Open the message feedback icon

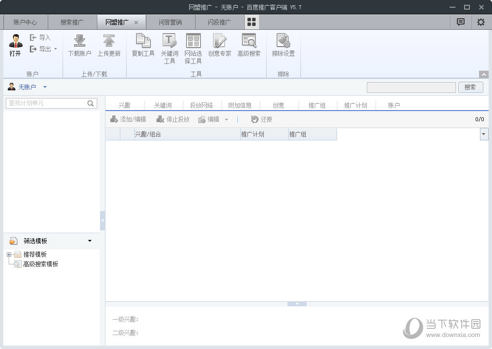click(461, 22)
